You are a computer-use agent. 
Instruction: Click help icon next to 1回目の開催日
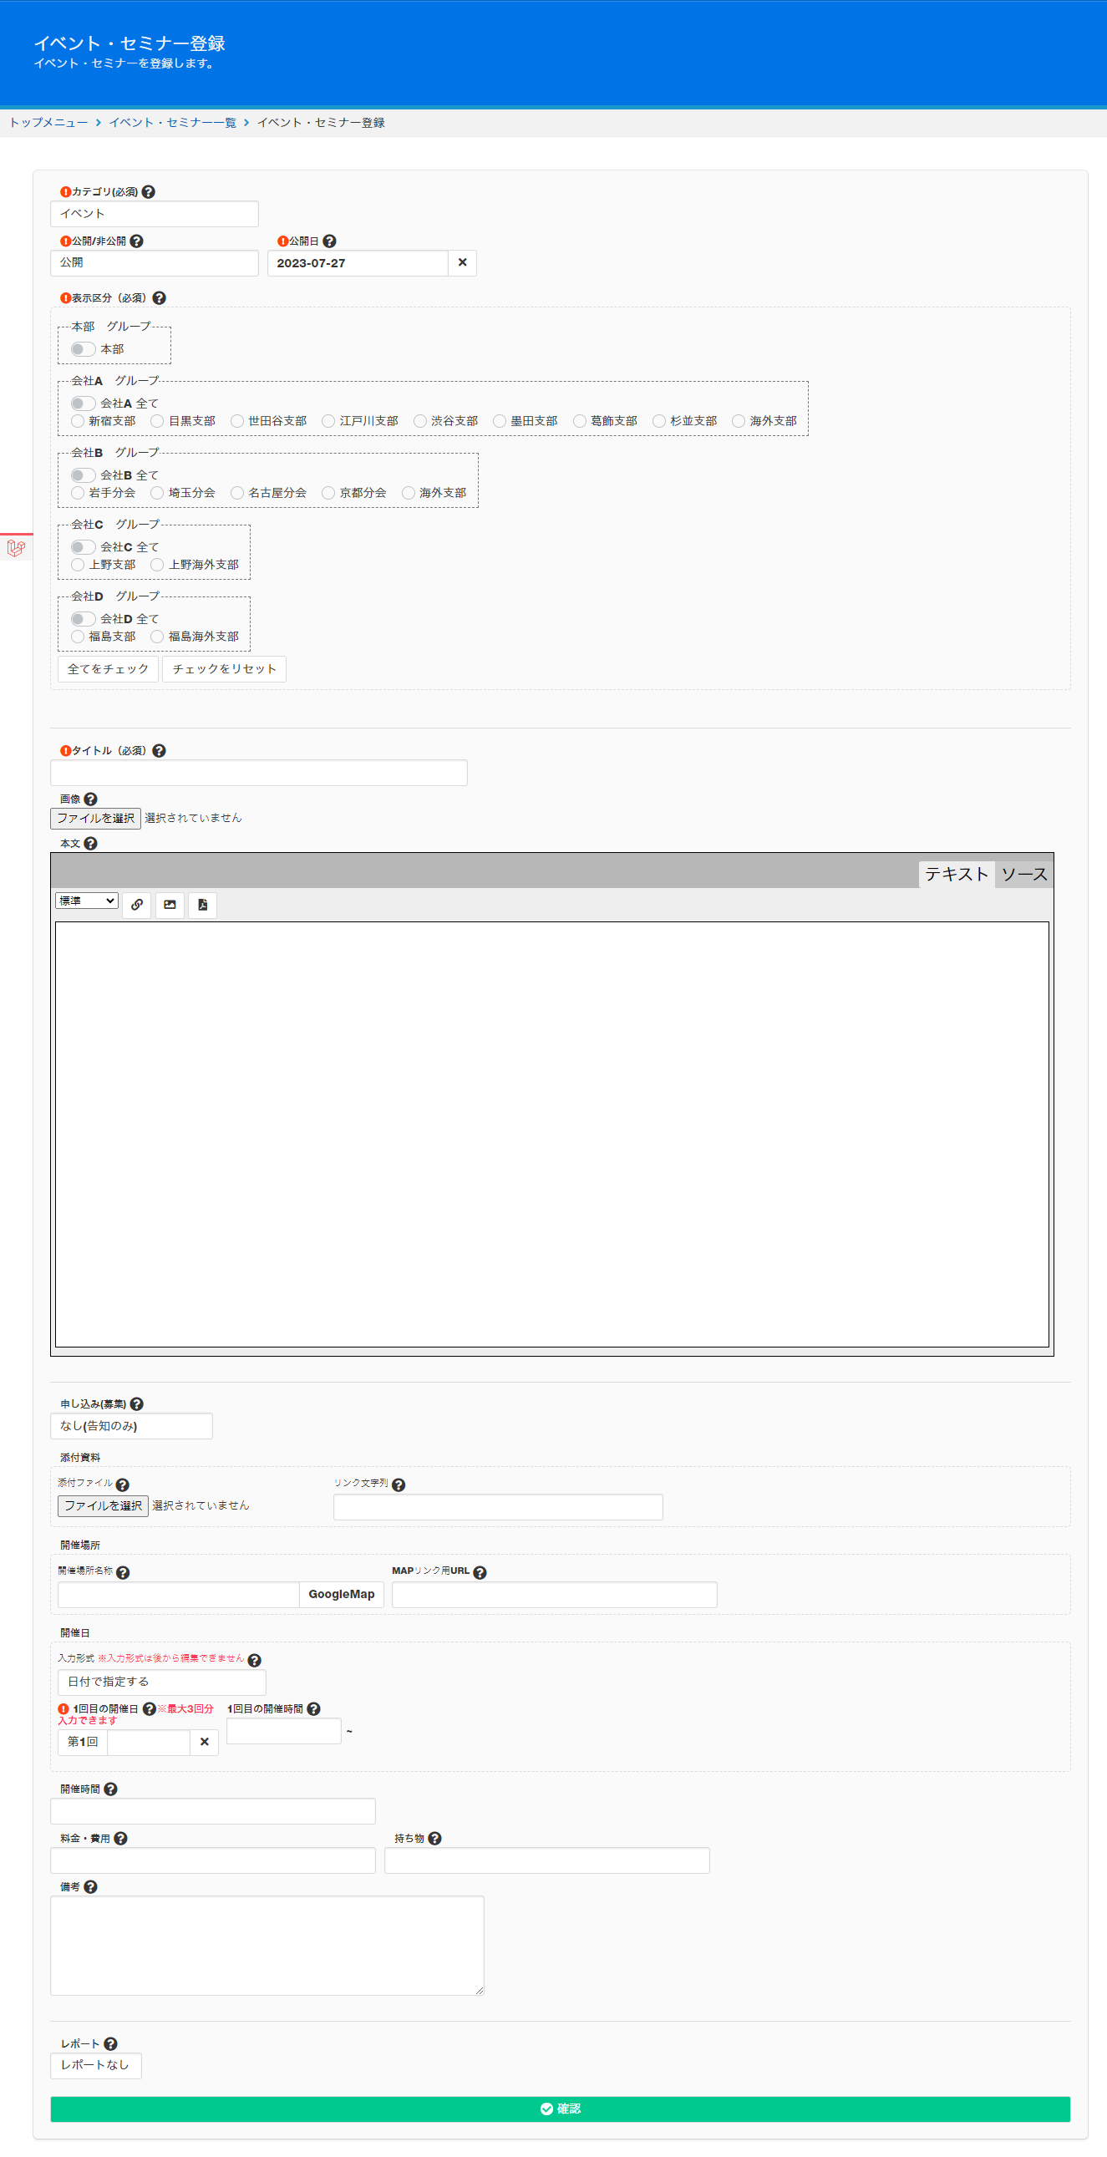tap(150, 1710)
